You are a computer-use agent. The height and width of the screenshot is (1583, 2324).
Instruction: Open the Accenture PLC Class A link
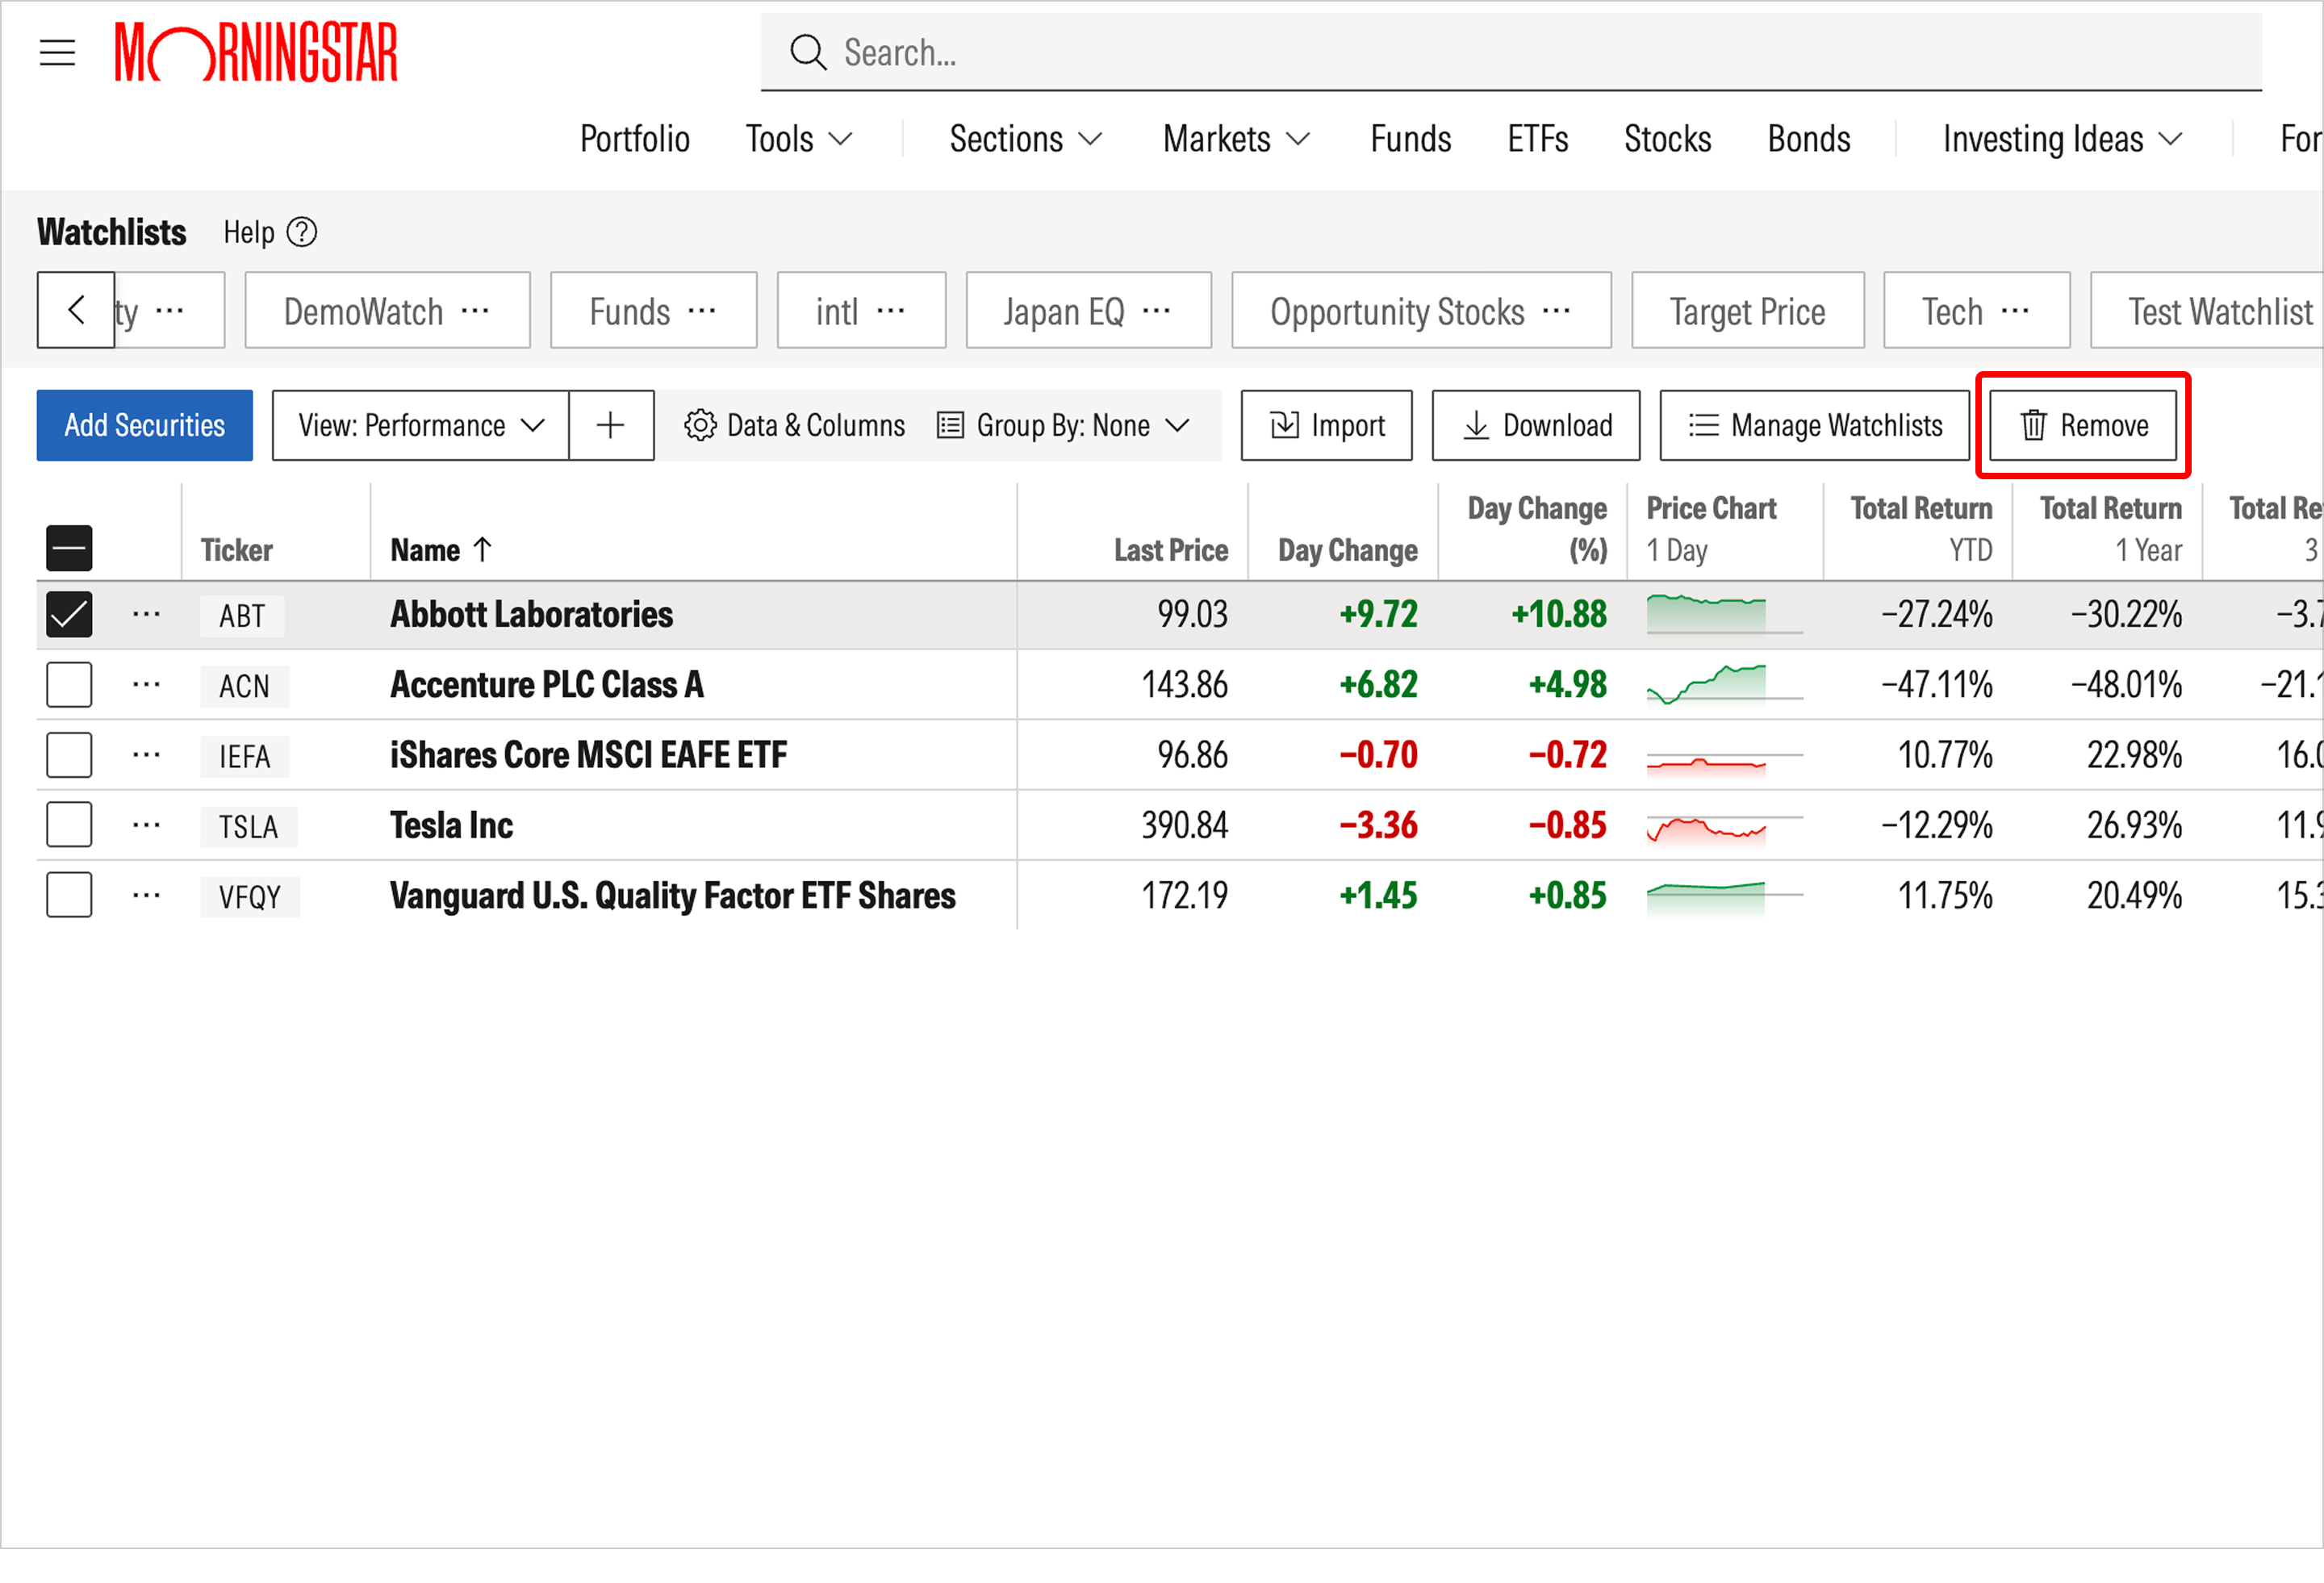[x=547, y=685]
